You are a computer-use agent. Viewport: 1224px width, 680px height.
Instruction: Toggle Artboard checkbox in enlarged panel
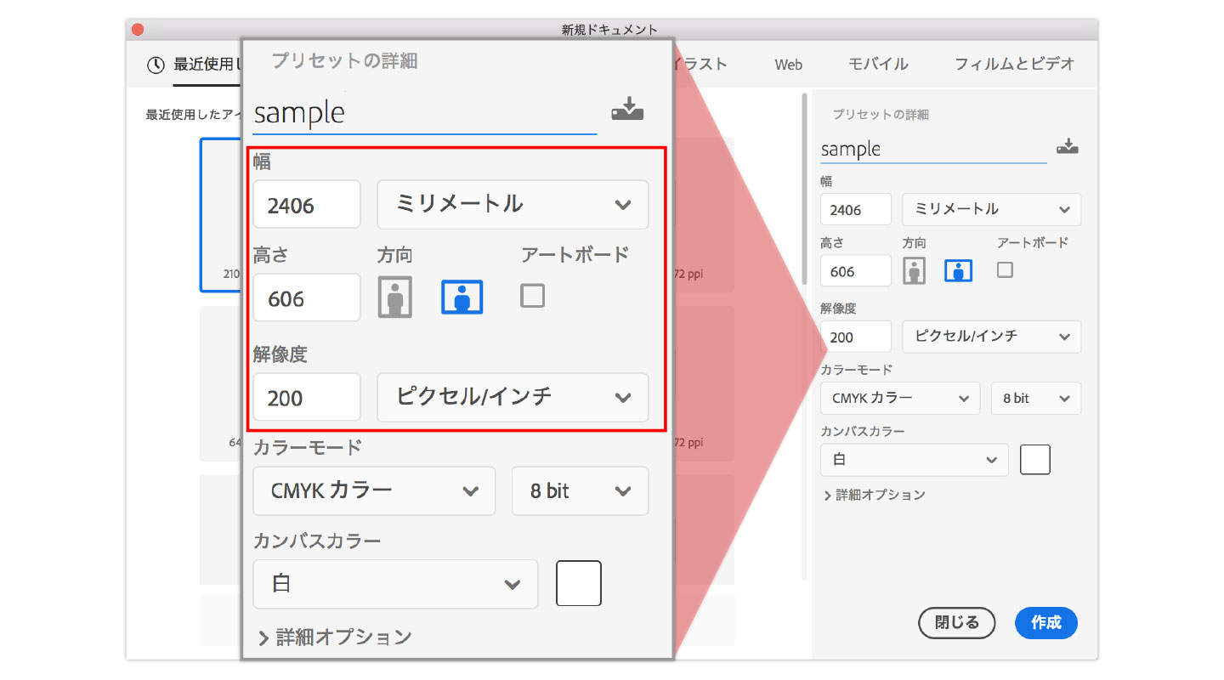[532, 296]
